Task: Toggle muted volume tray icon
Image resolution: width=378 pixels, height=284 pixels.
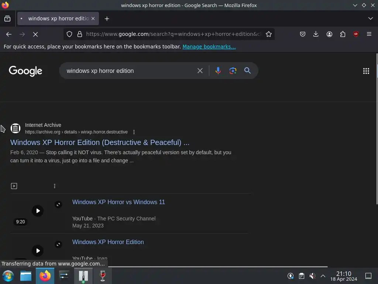Action: pos(312,276)
